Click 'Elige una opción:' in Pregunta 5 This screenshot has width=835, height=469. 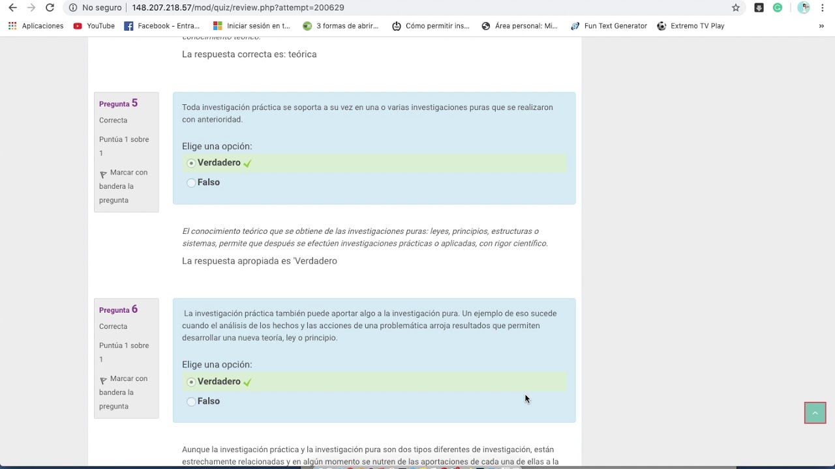coord(217,146)
